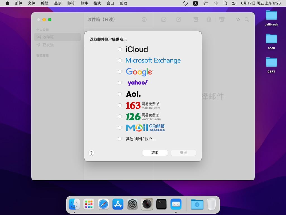The height and width of the screenshot is (215, 286).
Task: Open the 编辑 menu
Action: (x=45, y=3)
